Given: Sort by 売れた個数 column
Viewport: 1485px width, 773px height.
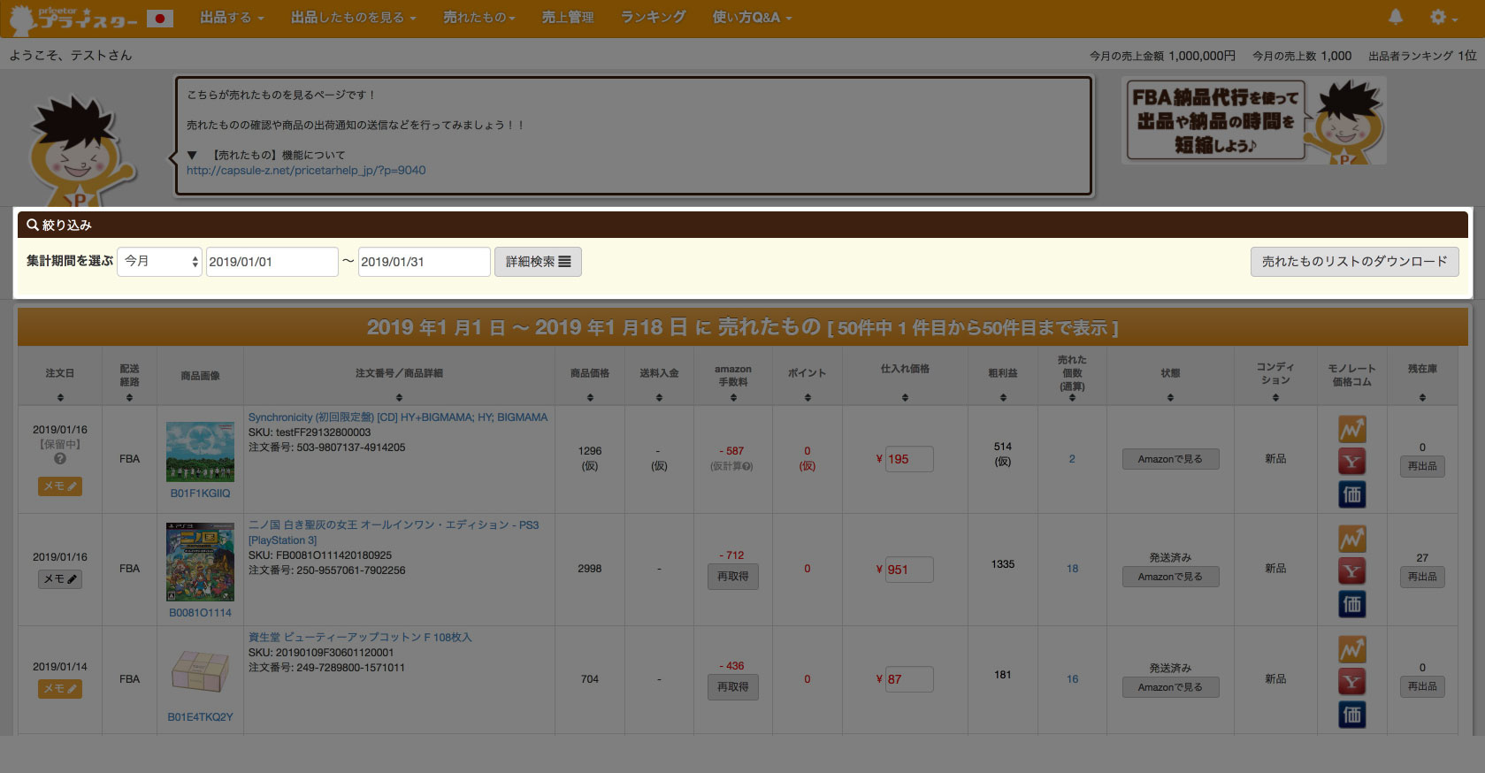Looking at the screenshot, I should click(1072, 397).
